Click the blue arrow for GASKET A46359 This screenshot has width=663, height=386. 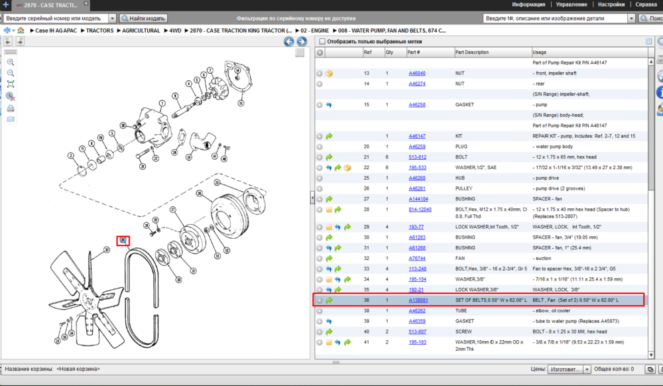tap(329, 321)
